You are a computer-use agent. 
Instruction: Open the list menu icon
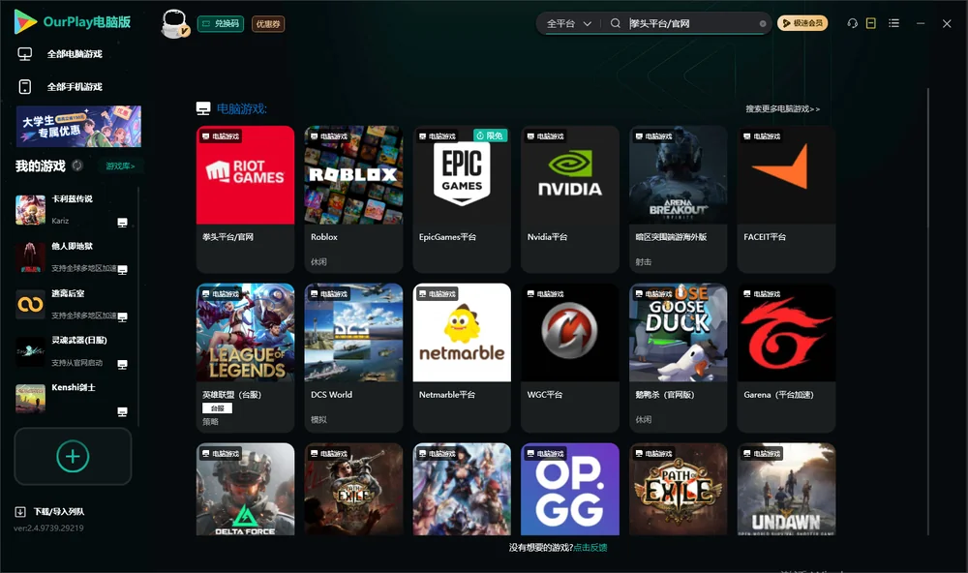tap(893, 23)
